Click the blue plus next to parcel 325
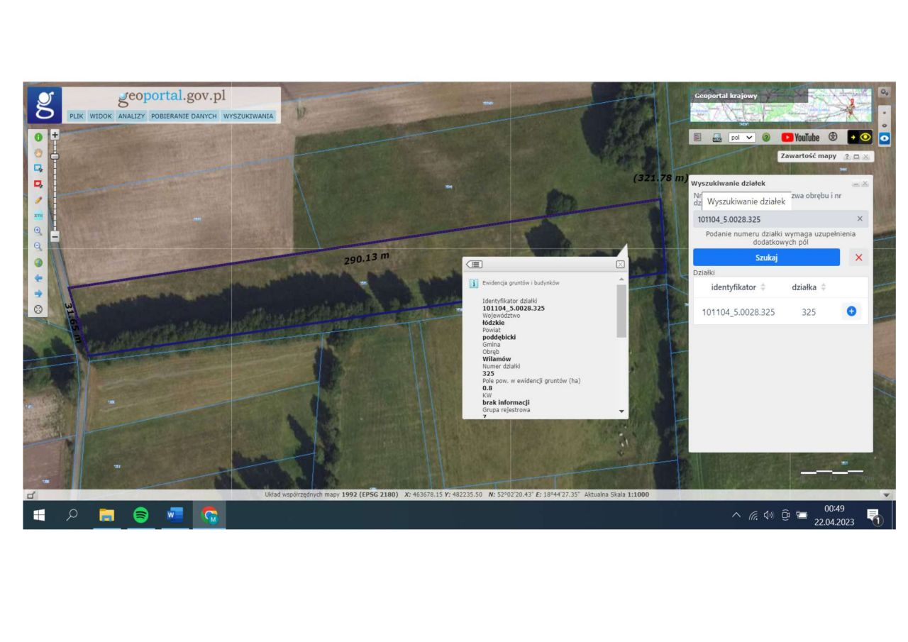908x642 pixels. tap(852, 311)
